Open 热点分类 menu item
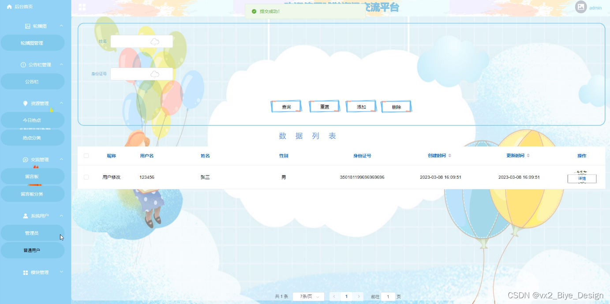Viewport: 610px width, 304px height. 32,138
